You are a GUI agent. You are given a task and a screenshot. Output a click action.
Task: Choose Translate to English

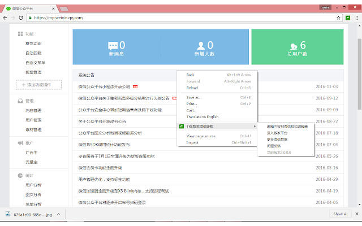pyautogui.click(x=202, y=117)
